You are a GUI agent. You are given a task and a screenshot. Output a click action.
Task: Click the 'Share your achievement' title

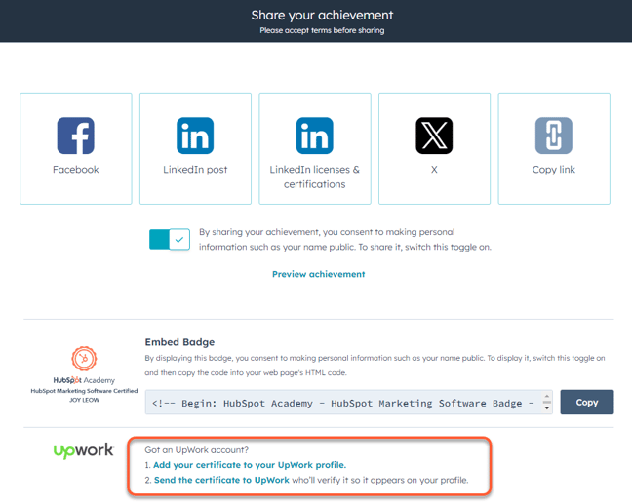(322, 16)
